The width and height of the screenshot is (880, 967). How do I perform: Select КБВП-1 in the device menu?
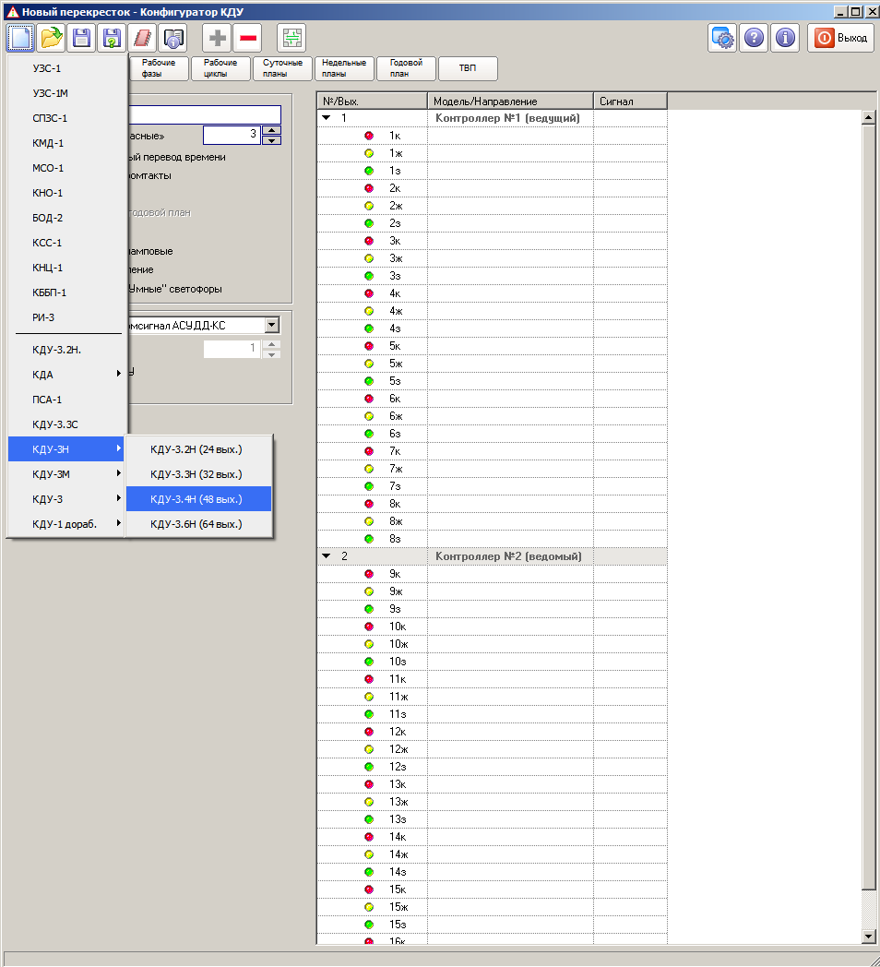pos(66,292)
